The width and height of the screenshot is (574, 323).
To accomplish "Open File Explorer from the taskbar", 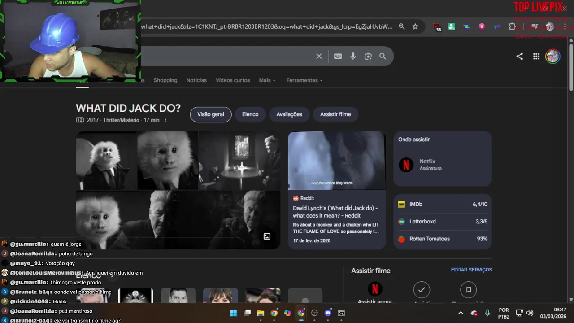I will (x=261, y=313).
